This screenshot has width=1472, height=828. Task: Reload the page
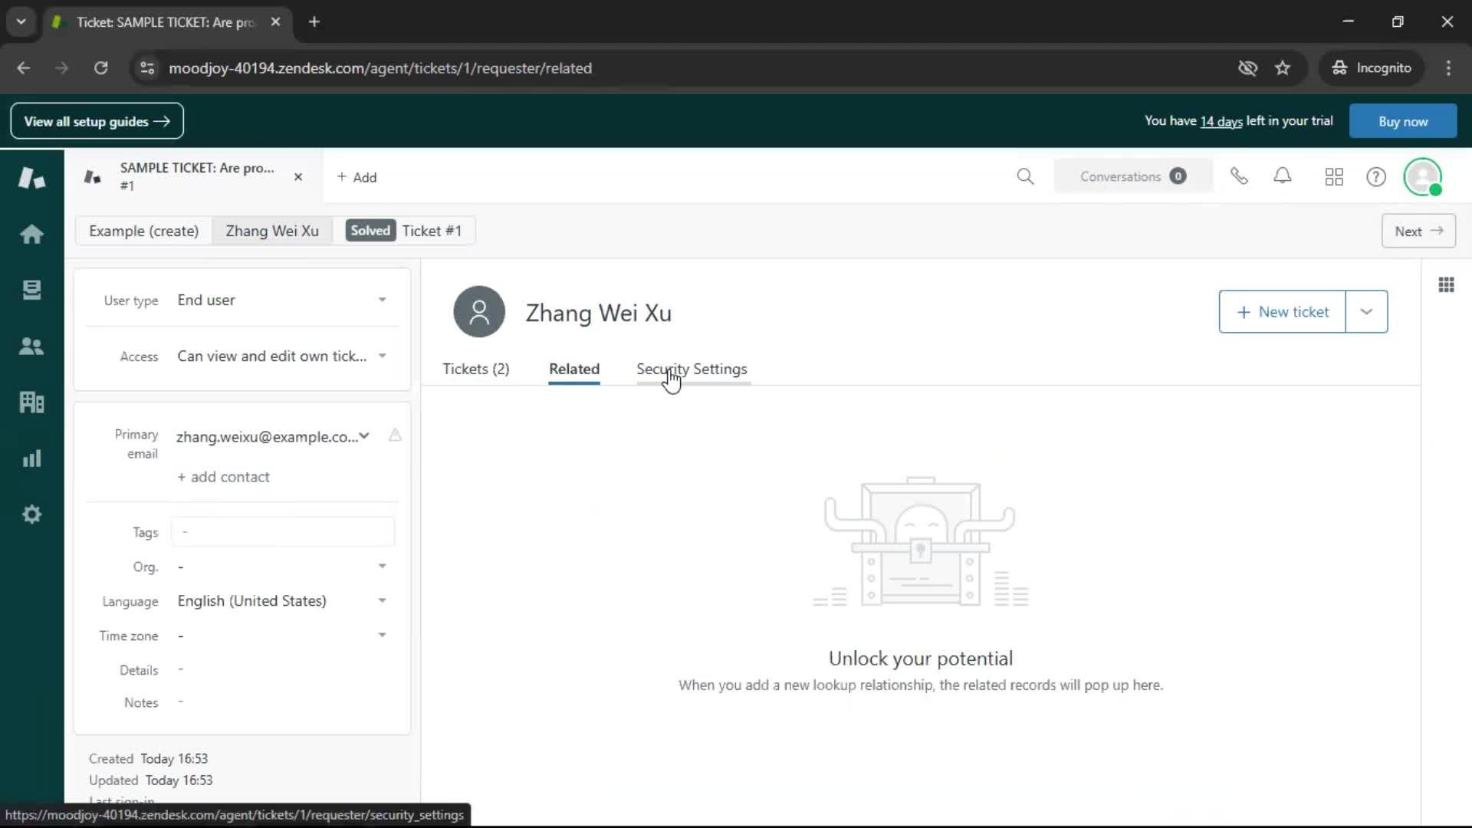(x=100, y=68)
